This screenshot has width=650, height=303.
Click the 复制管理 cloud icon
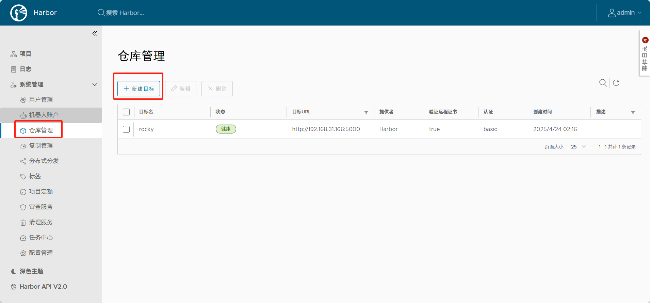pyautogui.click(x=23, y=146)
